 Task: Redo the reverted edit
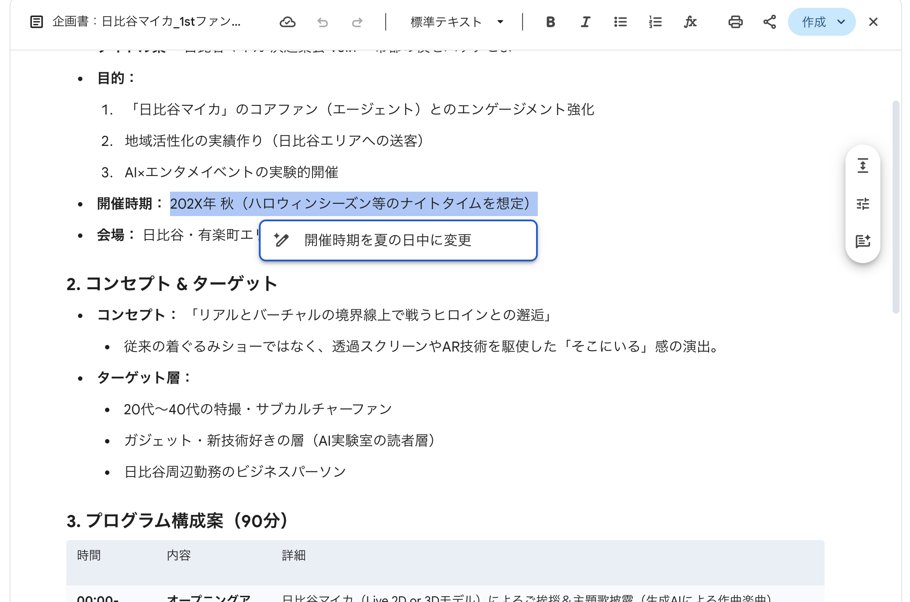[357, 22]
